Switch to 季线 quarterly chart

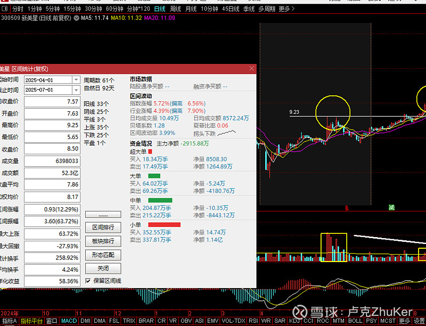pos(249,9)
